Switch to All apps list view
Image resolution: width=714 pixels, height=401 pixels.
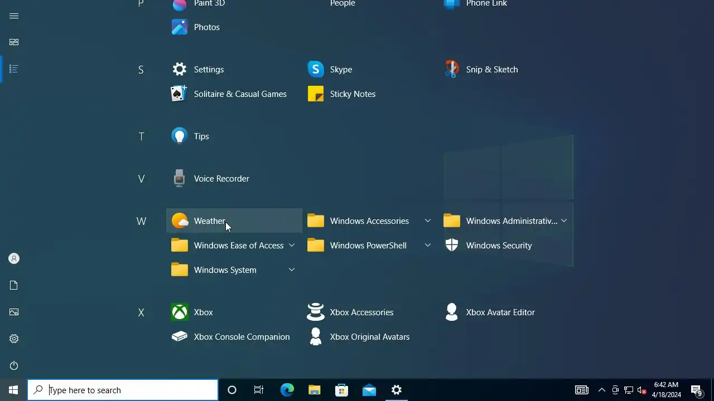tap(14, 69)
